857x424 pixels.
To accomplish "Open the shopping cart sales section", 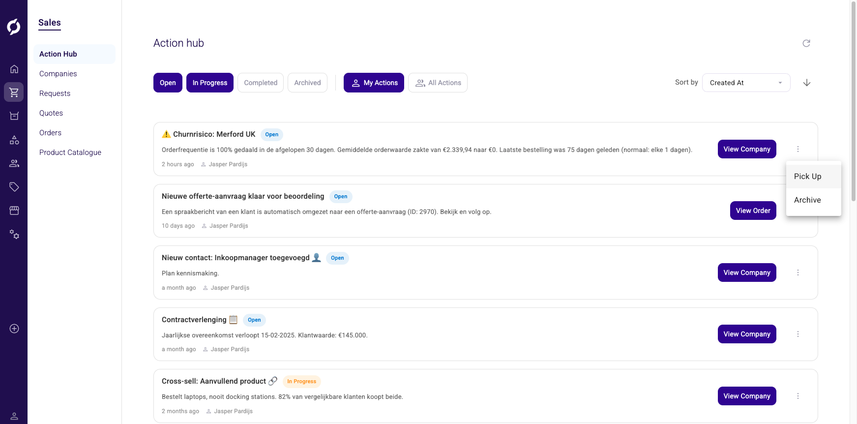I will 14,92.
